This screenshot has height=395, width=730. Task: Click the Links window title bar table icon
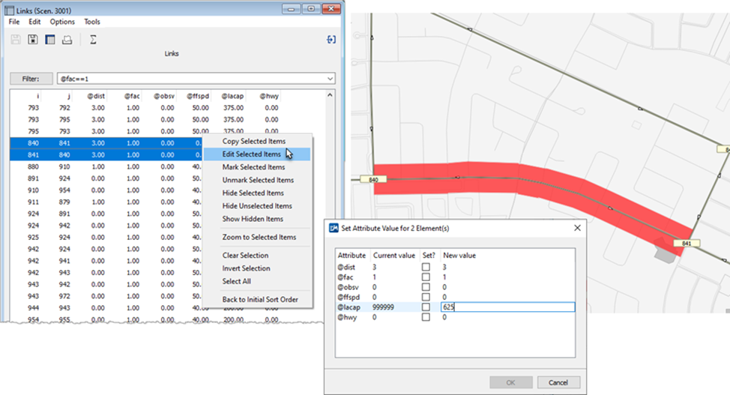[9, 10]
